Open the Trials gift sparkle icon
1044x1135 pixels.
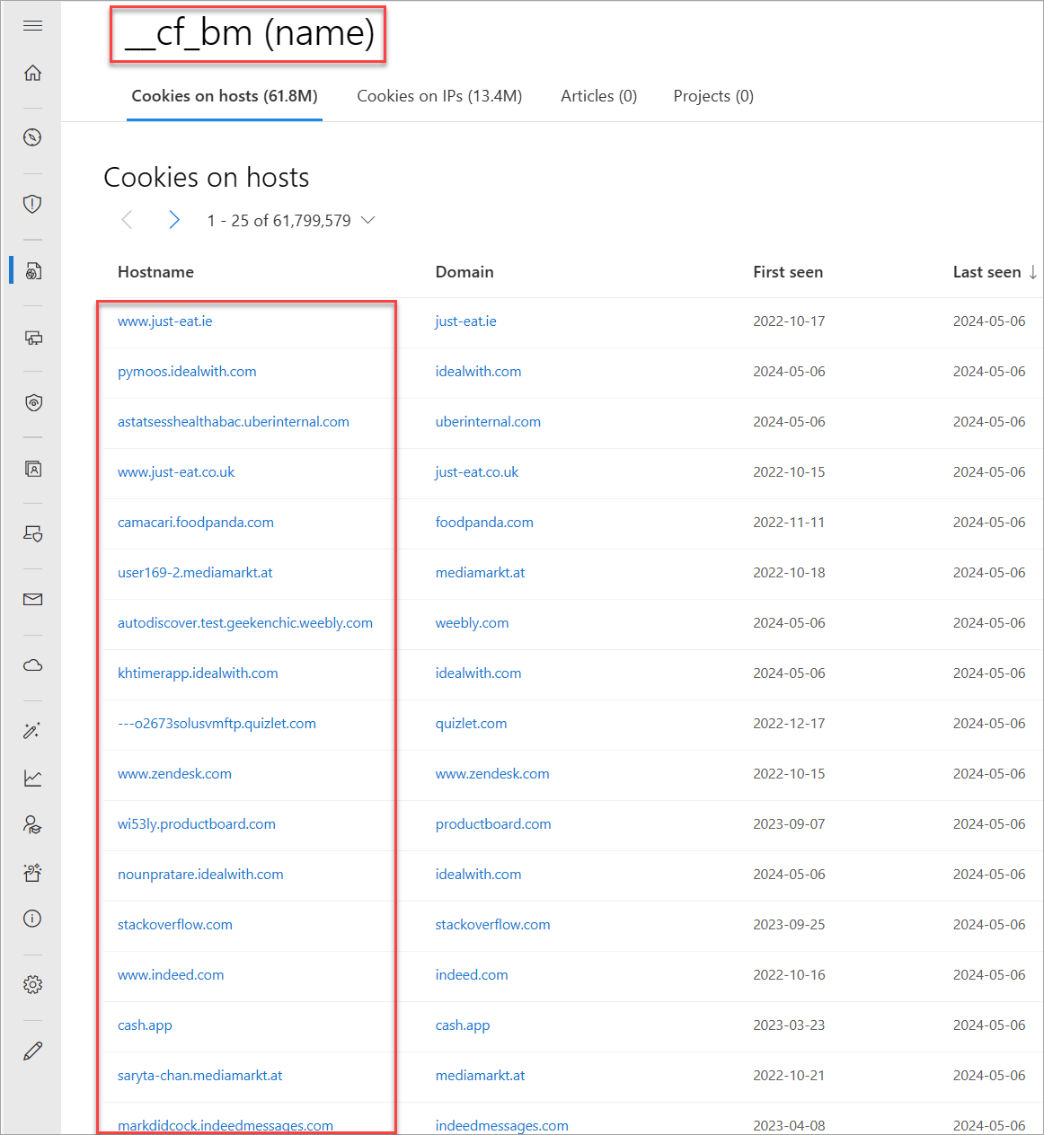[x=32, y=872]
